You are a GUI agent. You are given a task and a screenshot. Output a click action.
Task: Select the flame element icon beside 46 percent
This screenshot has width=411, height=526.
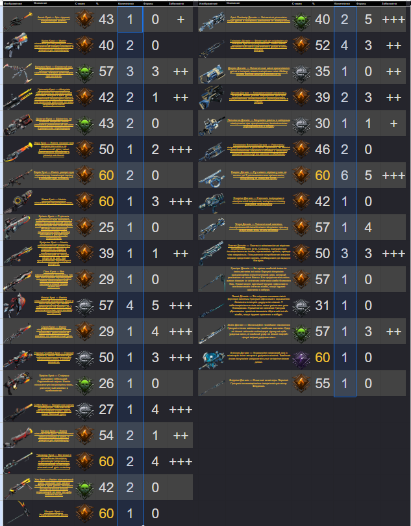pyautogui.click(x=301, y=150)
